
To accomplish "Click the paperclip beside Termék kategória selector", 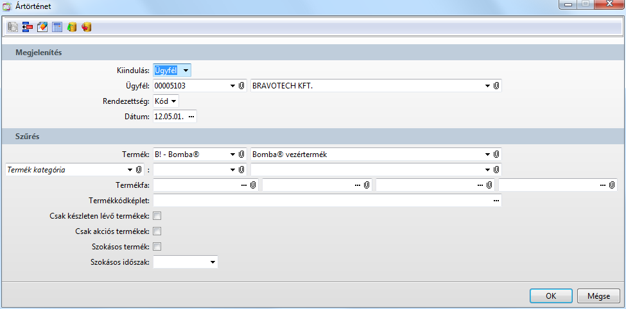I will [139, 170].
